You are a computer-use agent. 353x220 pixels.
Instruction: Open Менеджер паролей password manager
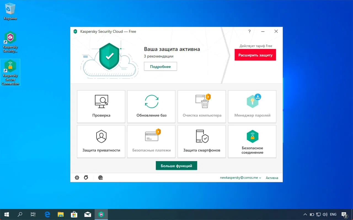coord(252,107)
